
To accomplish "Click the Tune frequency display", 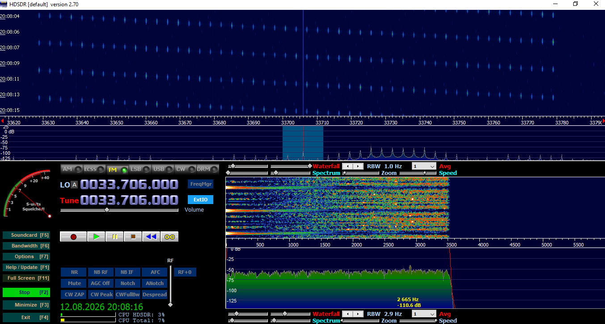I will tap(129, 200).
